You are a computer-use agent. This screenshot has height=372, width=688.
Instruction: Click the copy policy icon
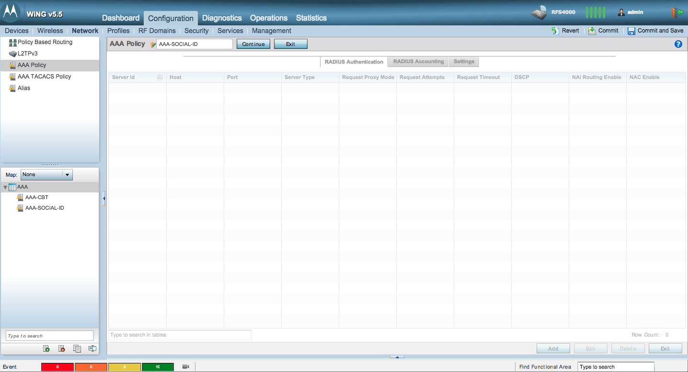point(77,349)
